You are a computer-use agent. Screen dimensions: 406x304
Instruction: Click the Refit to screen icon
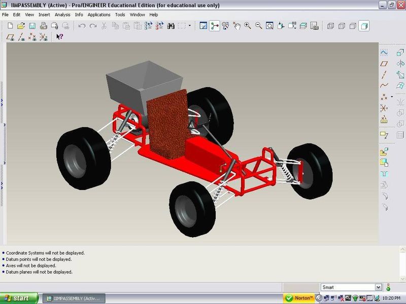click(x=270, y=26)
